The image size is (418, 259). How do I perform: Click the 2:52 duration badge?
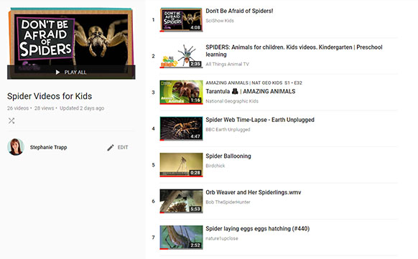click(x=195, y=245)
